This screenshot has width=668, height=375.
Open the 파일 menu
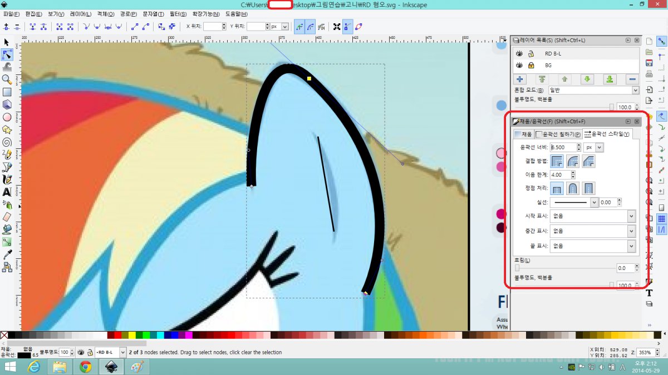[11, 13]
